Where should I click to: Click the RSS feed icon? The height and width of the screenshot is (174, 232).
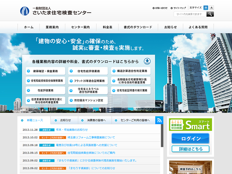click(x=159, y=120)
